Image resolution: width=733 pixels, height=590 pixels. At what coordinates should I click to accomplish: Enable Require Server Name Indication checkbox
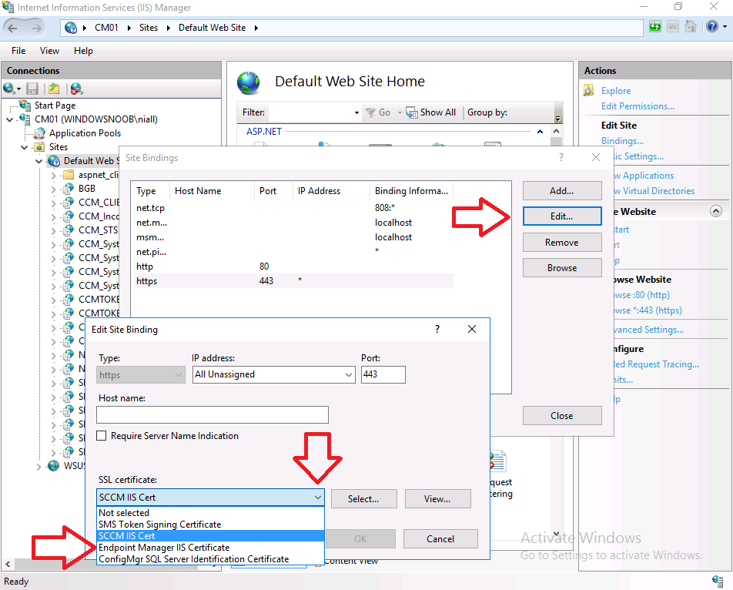pos(101,436)
